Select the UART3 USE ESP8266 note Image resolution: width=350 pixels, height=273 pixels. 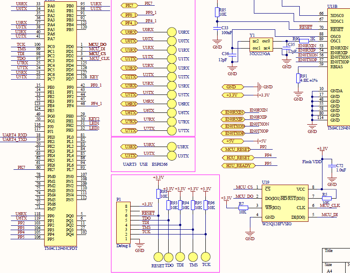coord(145,164)
